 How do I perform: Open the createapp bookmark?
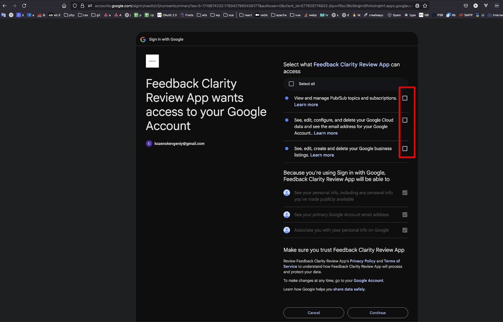[x=373, y=15]
